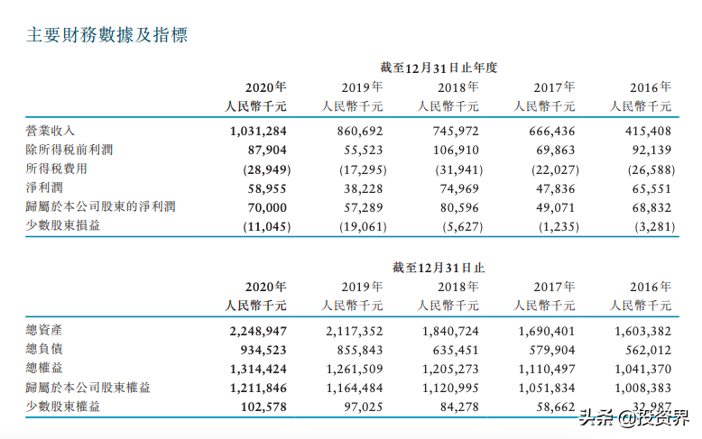
Task: Click the 主要財務數據及指標 heading
Action: pyautogui.click(x=106, y=35)
